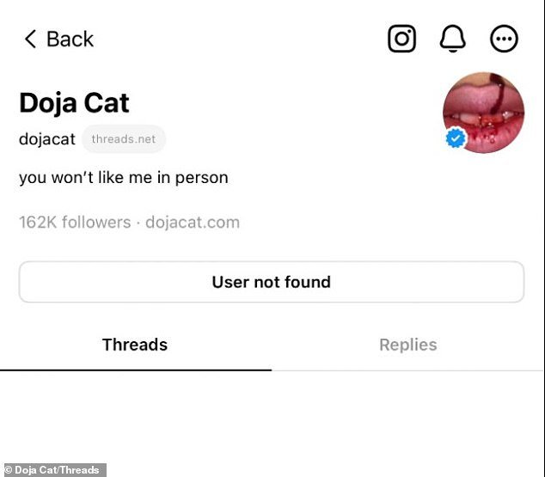Click the User not found button
Image resolution: width=545 pixels, height=477 pixels.
point(272,282)
